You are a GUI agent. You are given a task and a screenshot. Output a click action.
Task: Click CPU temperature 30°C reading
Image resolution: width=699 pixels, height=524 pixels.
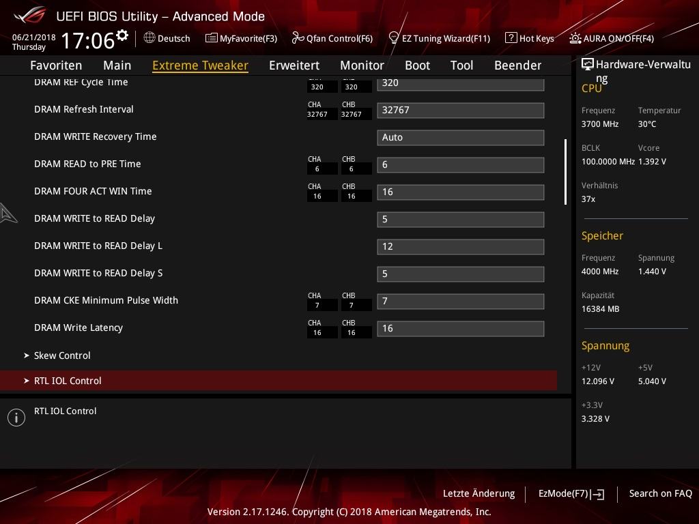tap(647, 124)
